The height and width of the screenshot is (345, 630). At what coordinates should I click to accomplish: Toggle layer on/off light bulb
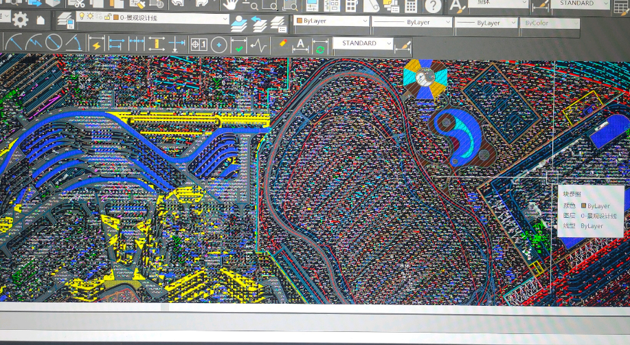pos(82,16)
